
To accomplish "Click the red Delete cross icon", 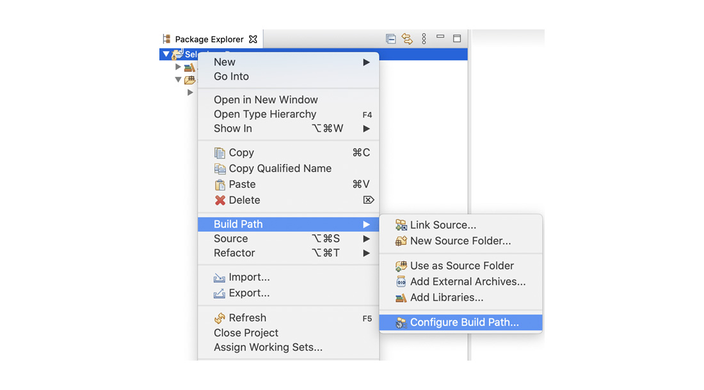I will pyautogui.click(x=221, y=199).
